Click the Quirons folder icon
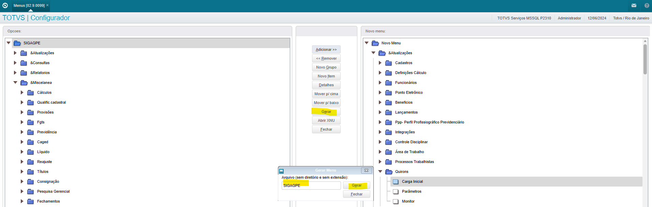This screenshot has height=207, width=652. click(389, 172)
